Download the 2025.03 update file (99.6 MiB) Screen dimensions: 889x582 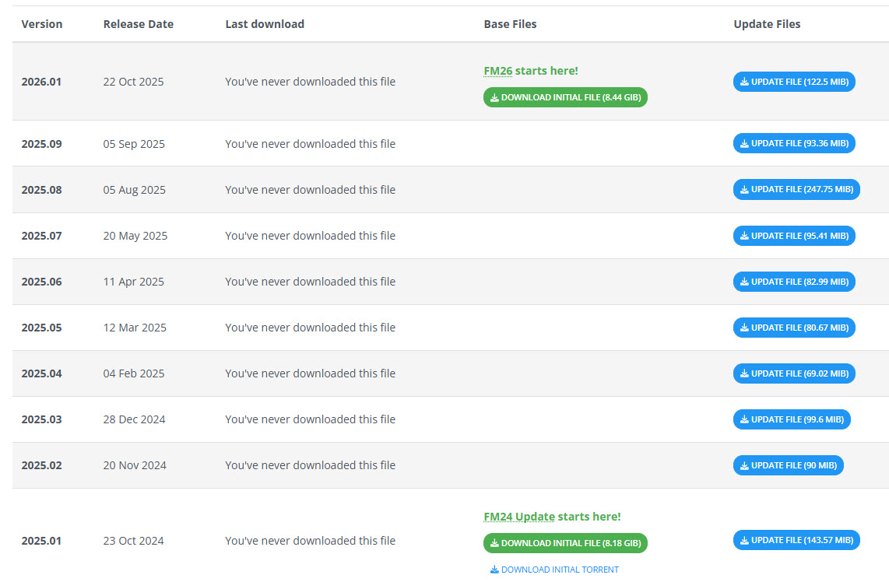(792, 419)
